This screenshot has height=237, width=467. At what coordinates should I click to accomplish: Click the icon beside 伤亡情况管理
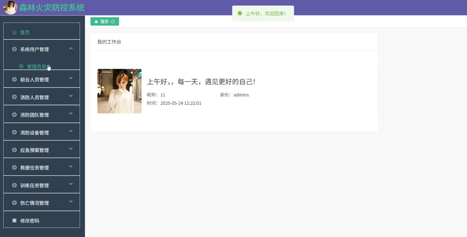[14, 203]
